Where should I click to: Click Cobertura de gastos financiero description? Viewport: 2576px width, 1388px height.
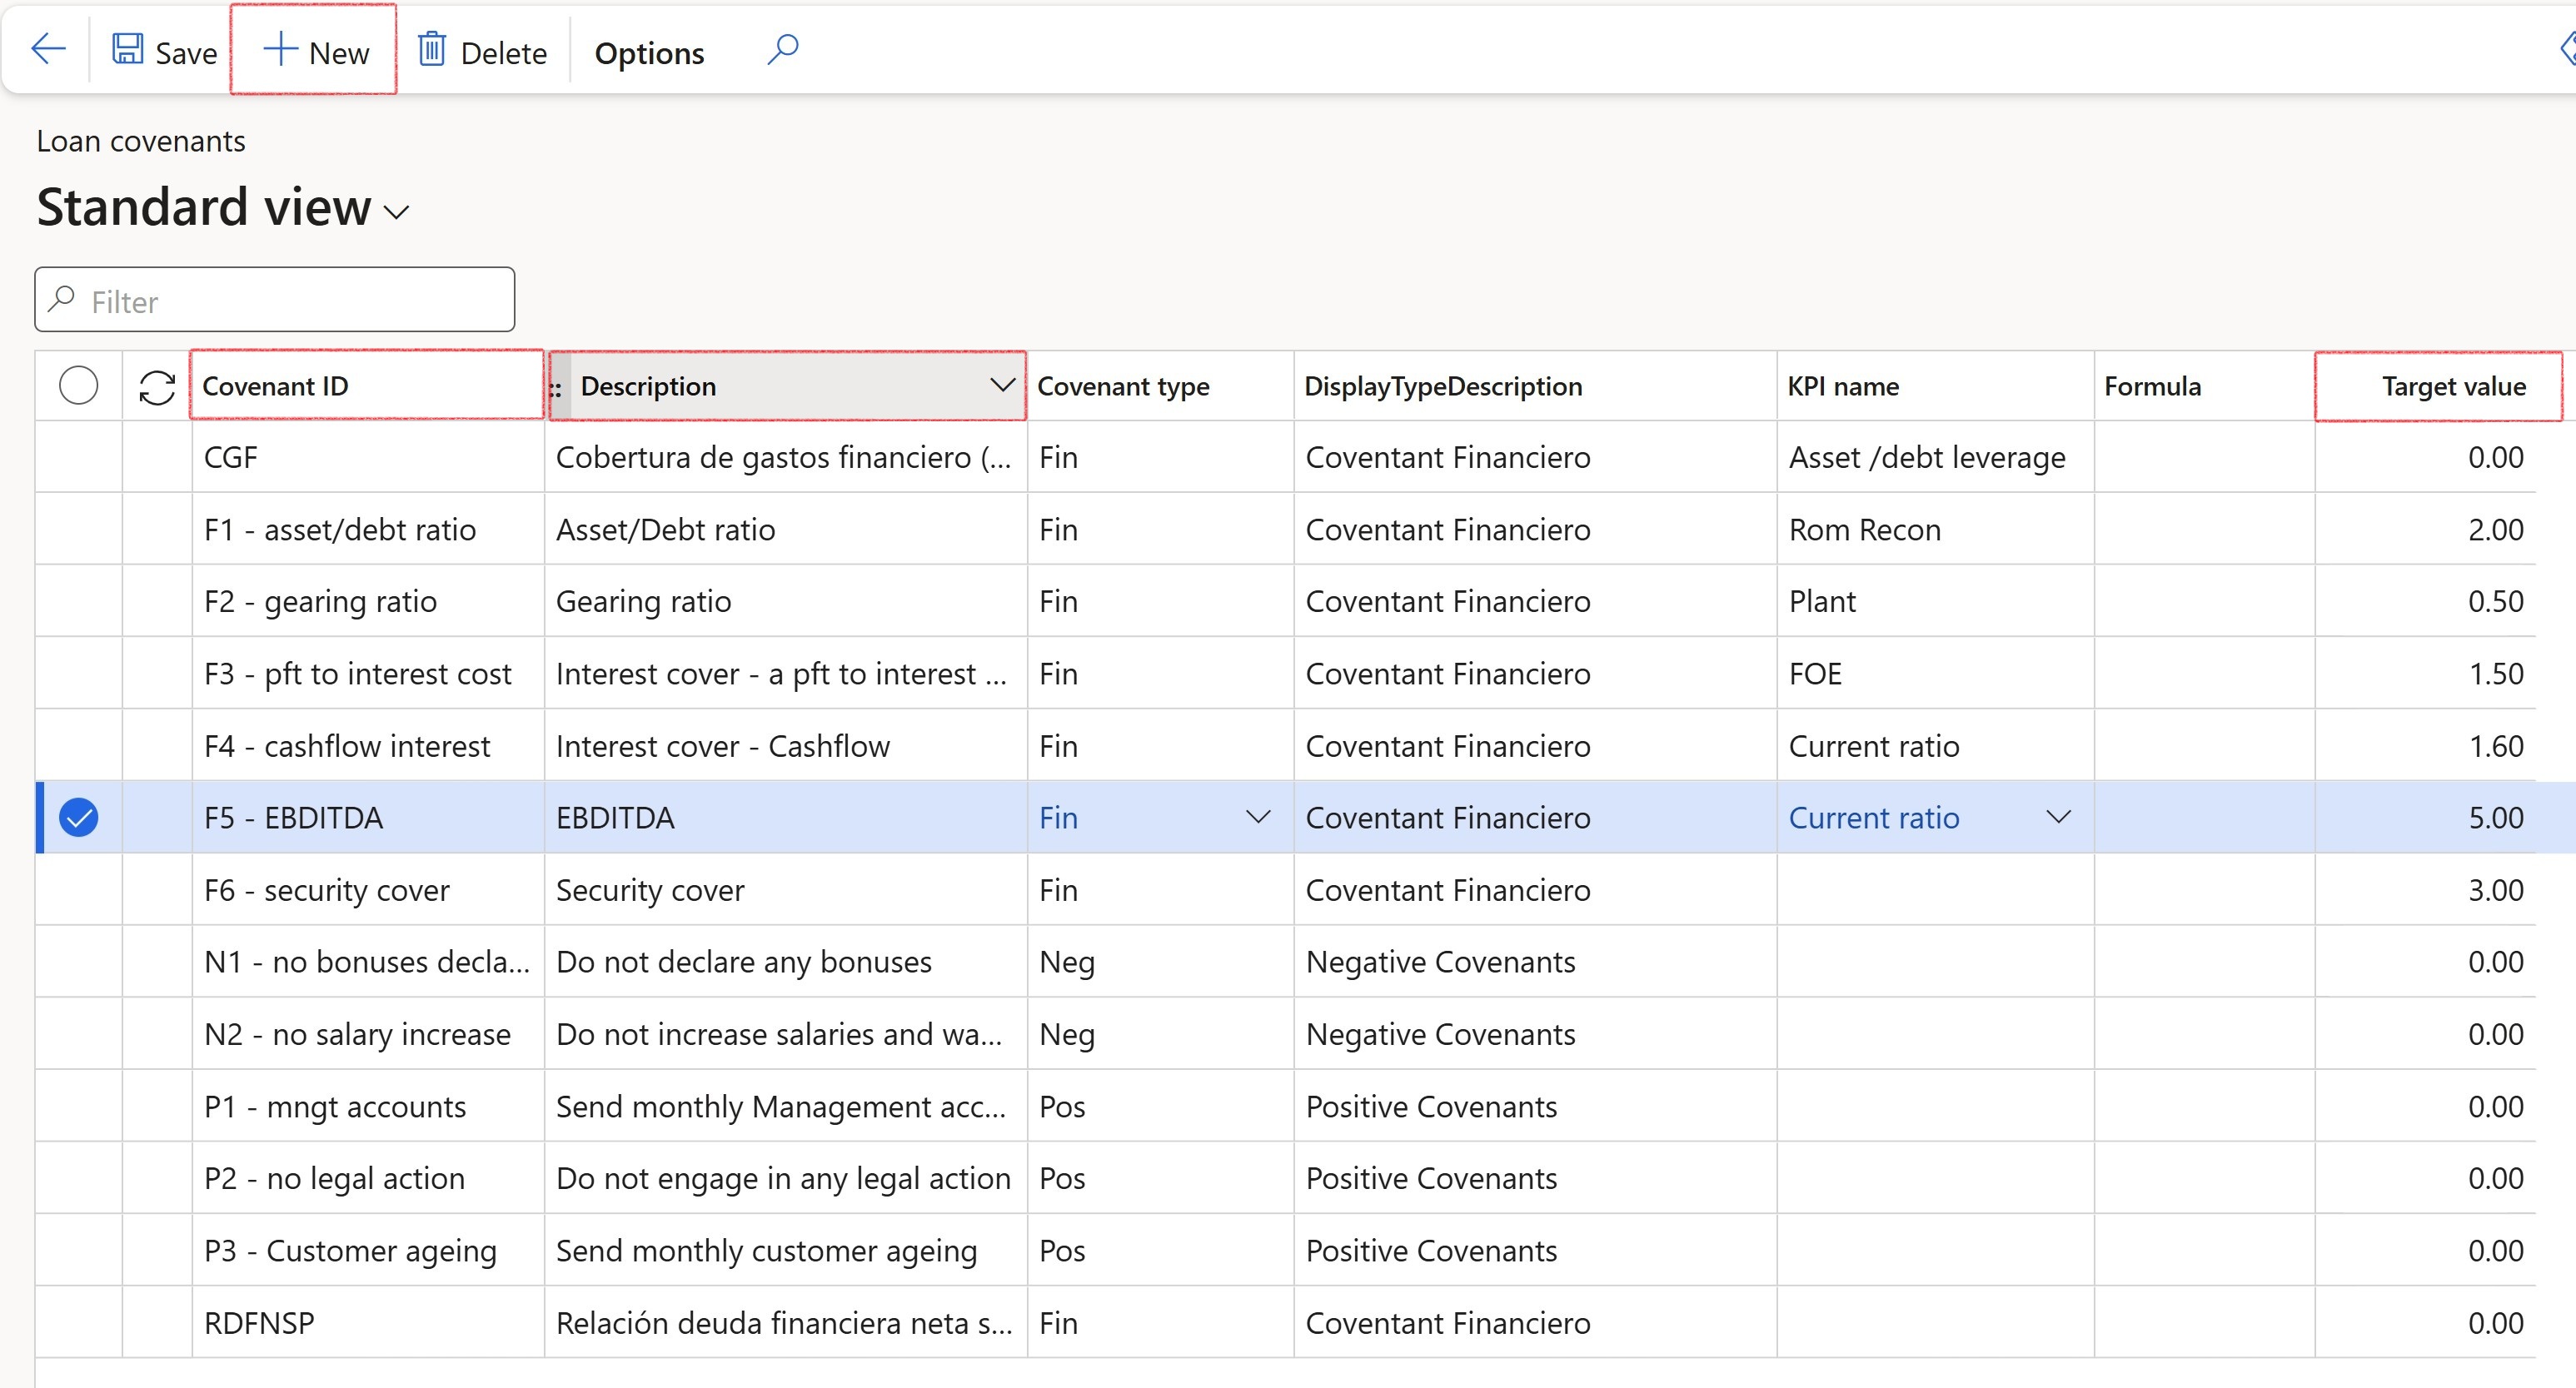(786, 458)
